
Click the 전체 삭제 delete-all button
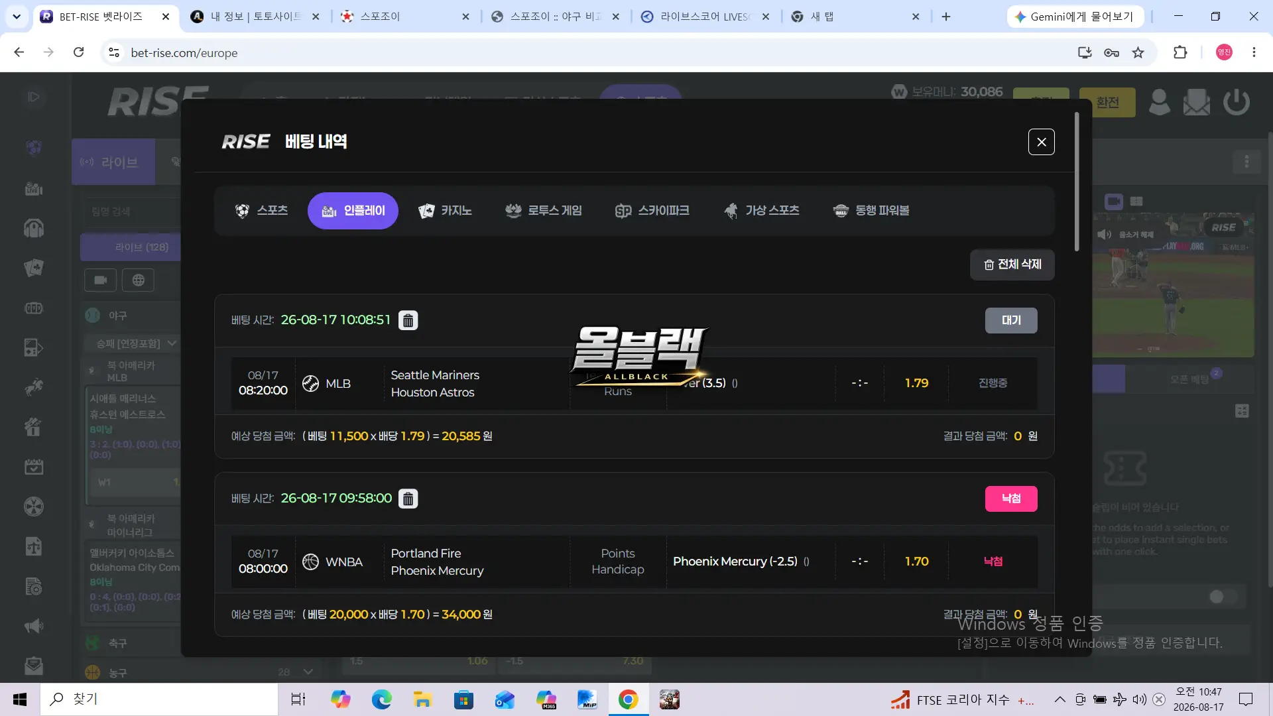1012,265
